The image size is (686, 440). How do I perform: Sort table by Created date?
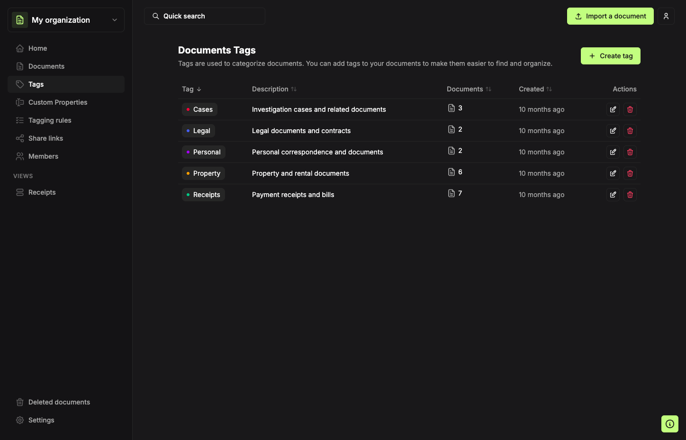point(535,89)
